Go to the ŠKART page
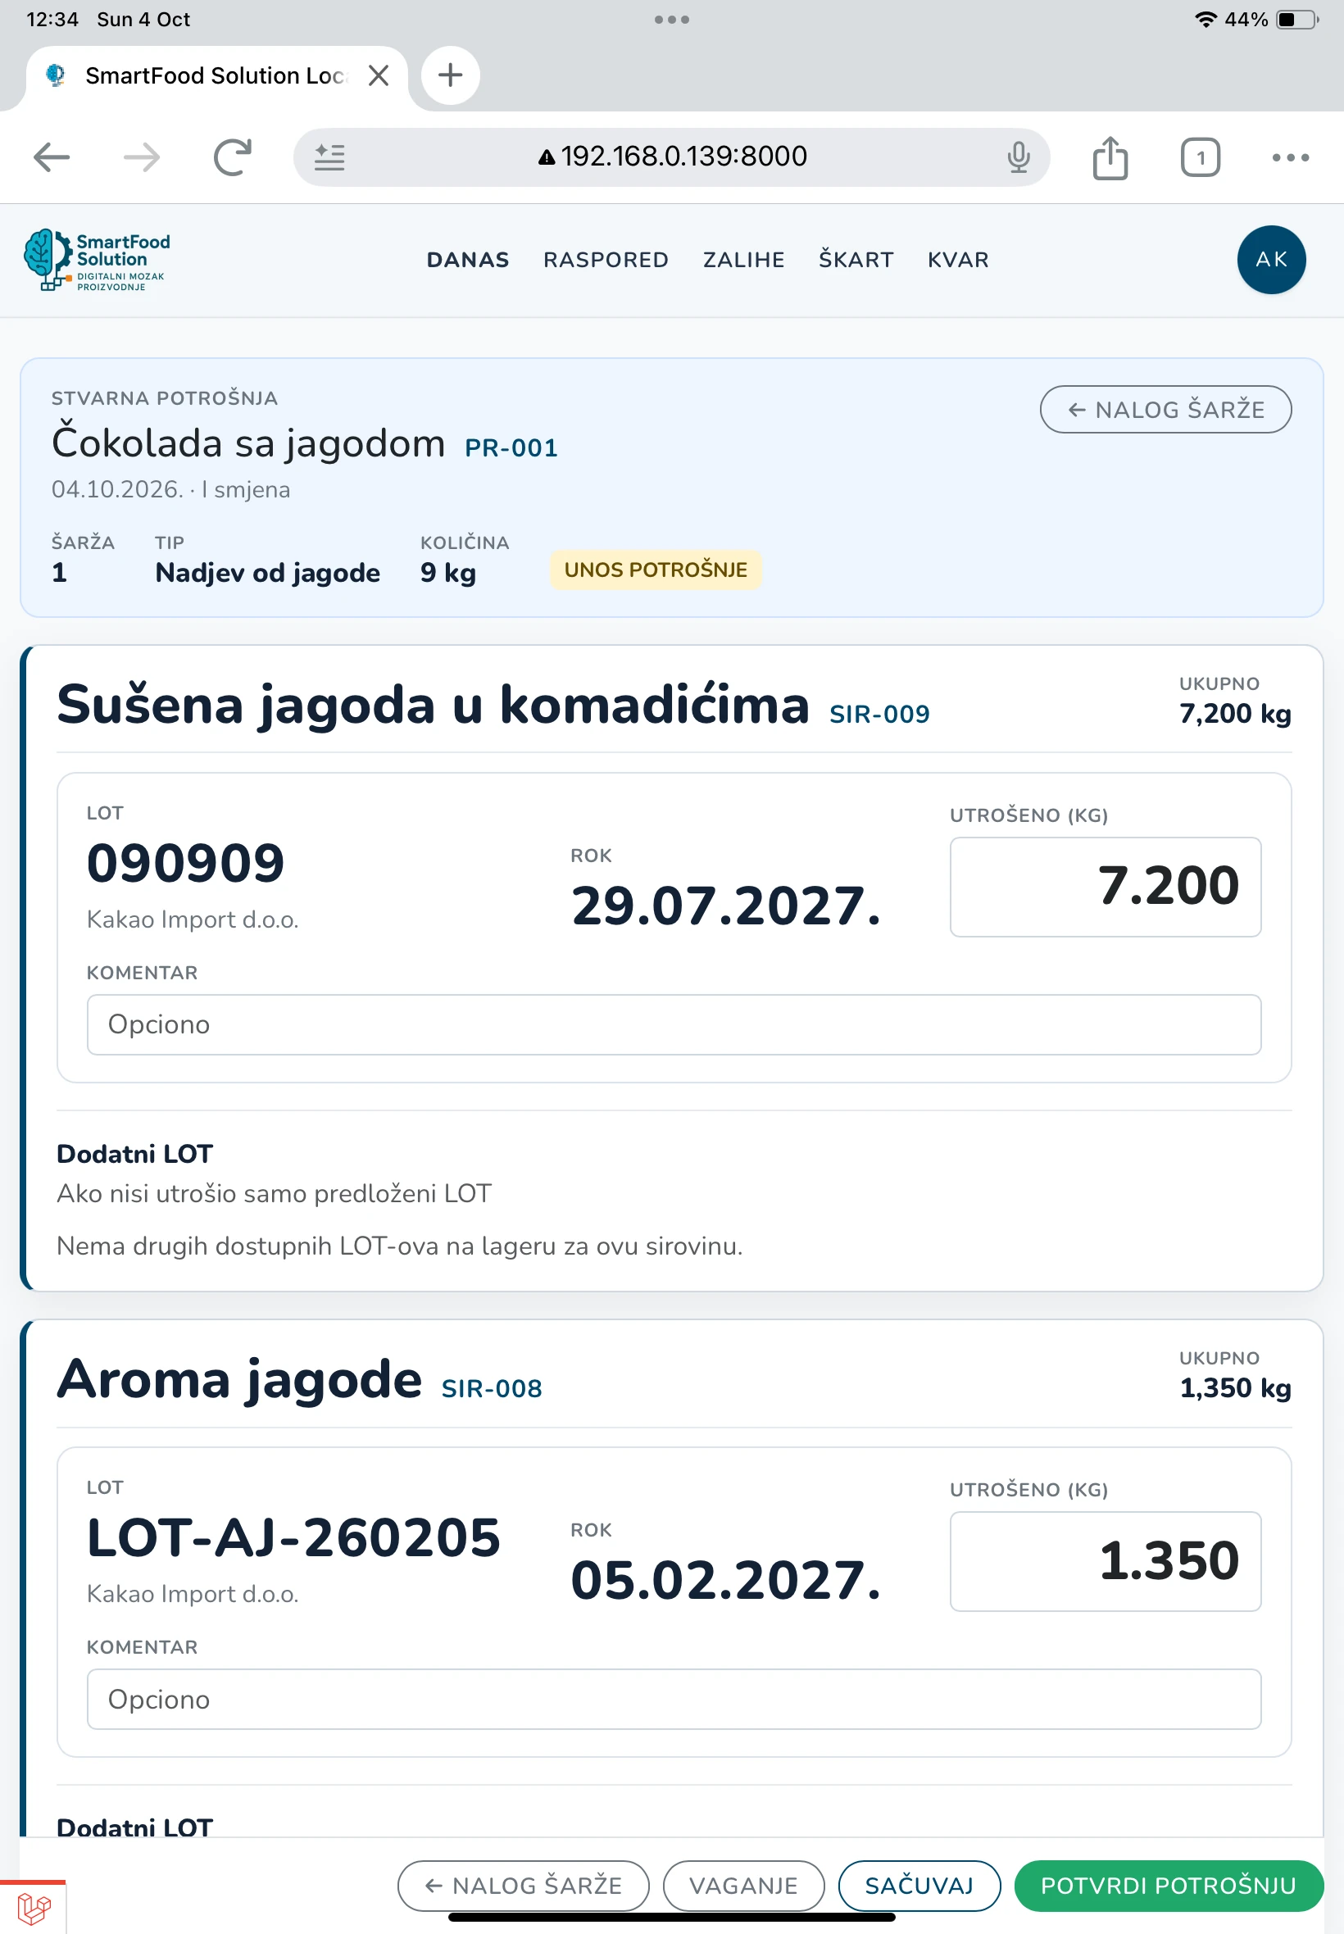The height and width of the screenshot is (1934, 1344). [x=856, y=260]
